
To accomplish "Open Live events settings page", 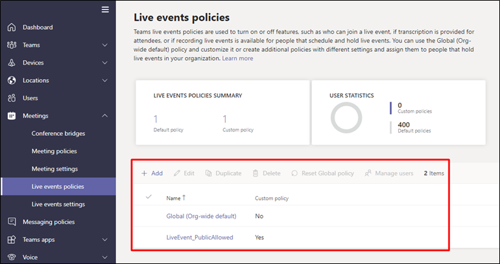I will (58, 204).
